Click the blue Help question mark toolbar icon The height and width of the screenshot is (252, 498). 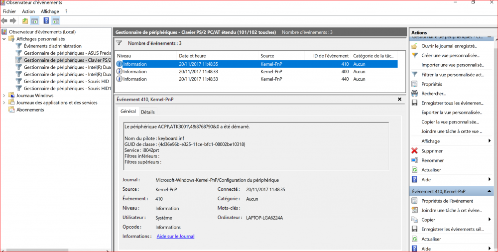(46, 21)
